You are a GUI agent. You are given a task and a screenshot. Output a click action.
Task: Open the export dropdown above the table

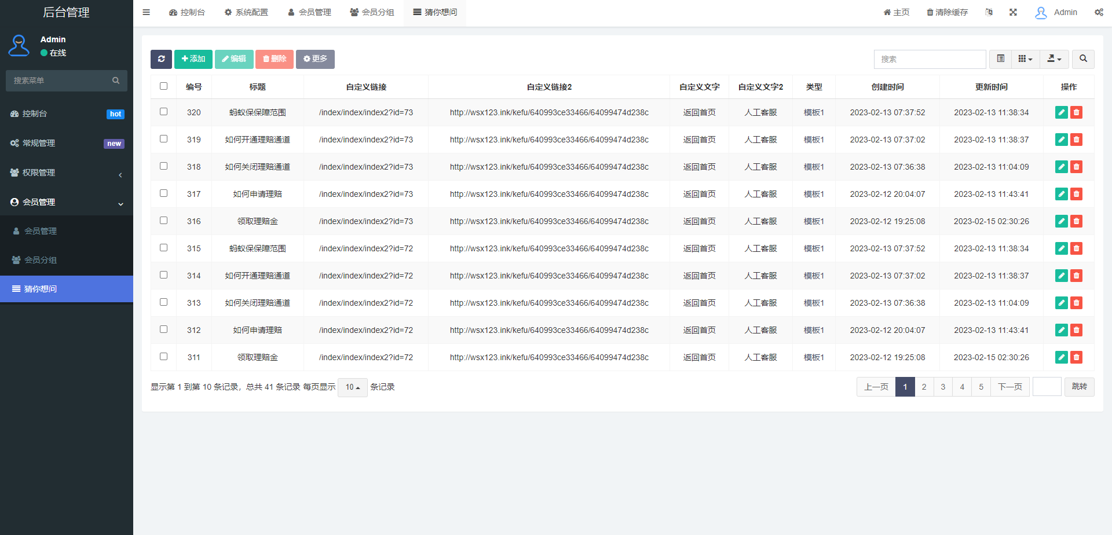point(1054,59)
